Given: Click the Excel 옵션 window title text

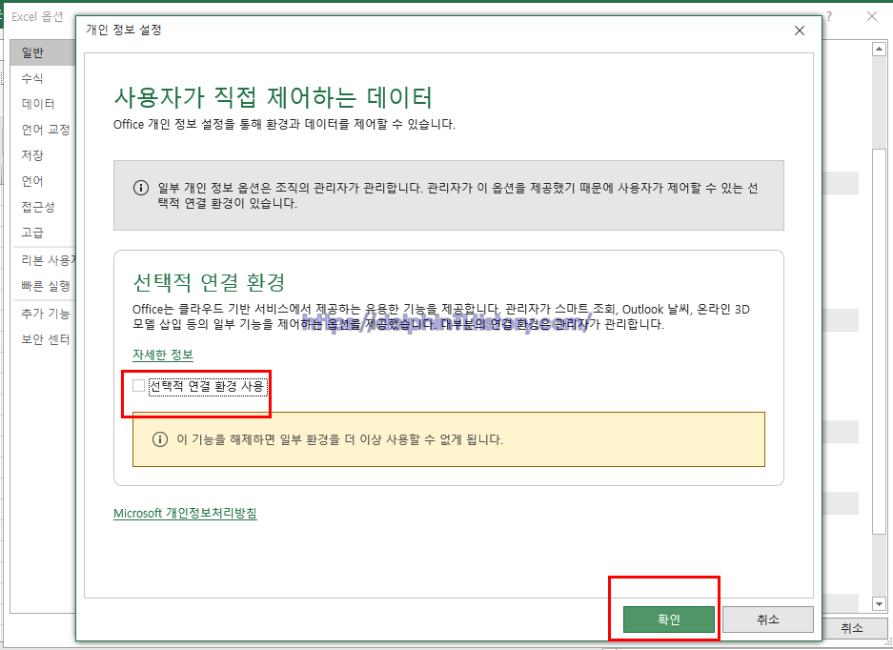Looking at the screenshot, I should (x=37, y=16).
